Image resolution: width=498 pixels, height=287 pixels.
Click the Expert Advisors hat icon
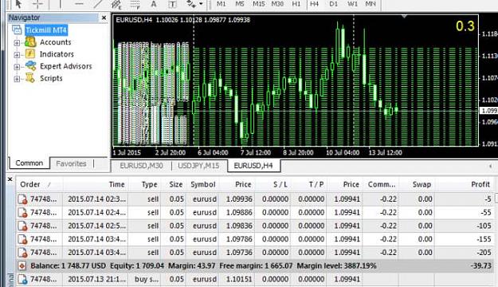point(30,66)
